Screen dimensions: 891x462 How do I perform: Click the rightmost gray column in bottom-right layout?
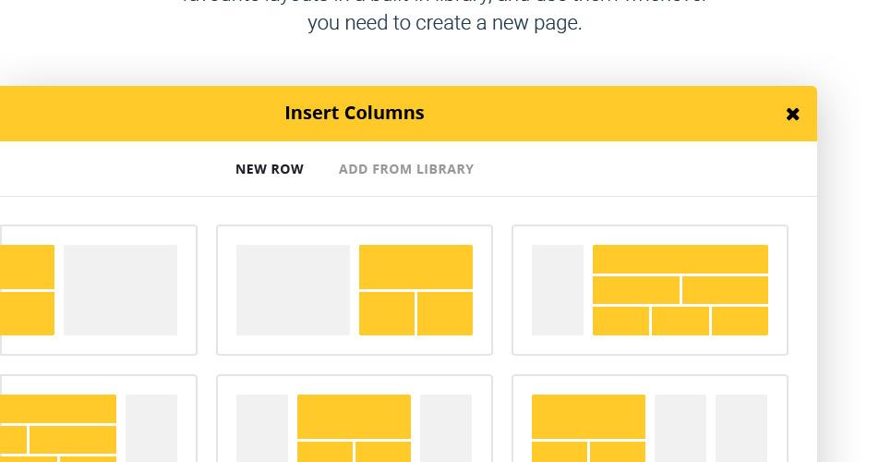tap(741, 425)
